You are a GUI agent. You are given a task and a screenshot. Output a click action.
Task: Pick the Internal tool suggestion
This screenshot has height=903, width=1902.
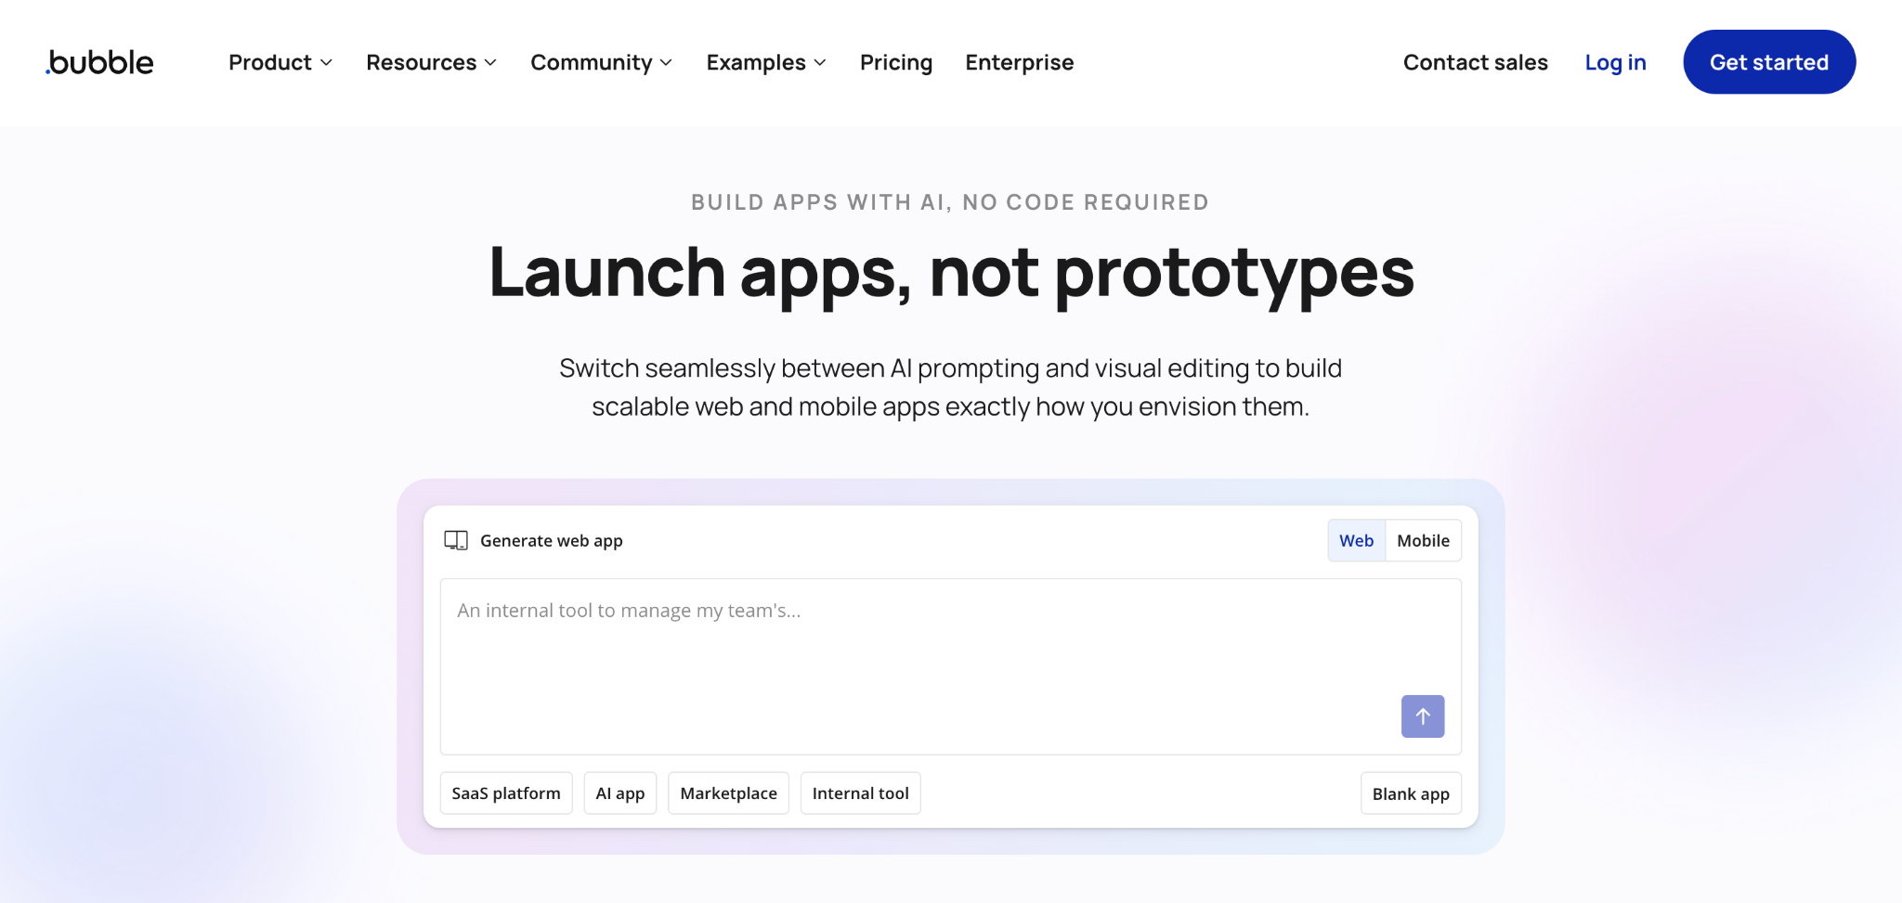point(861,793)
